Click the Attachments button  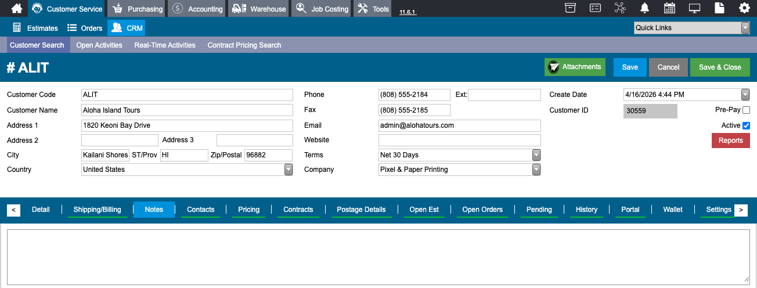(575, 67)
